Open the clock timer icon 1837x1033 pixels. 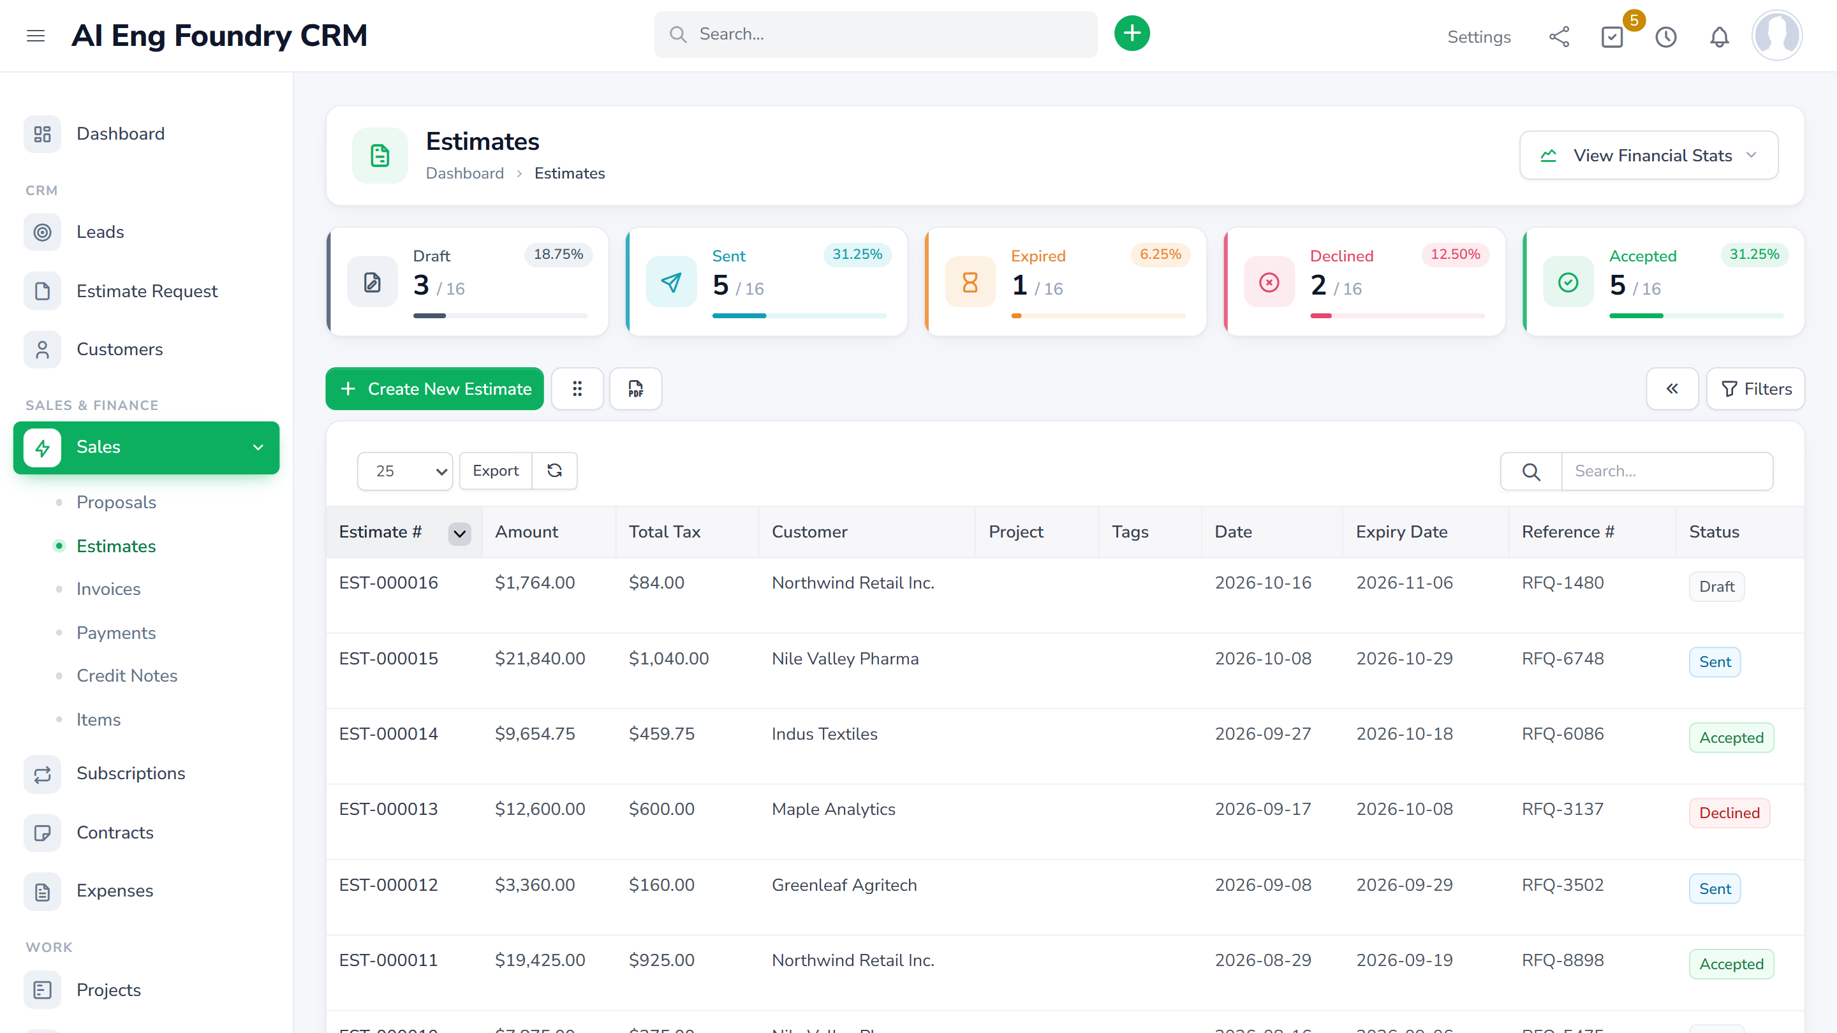click(x=1666, y=36)
